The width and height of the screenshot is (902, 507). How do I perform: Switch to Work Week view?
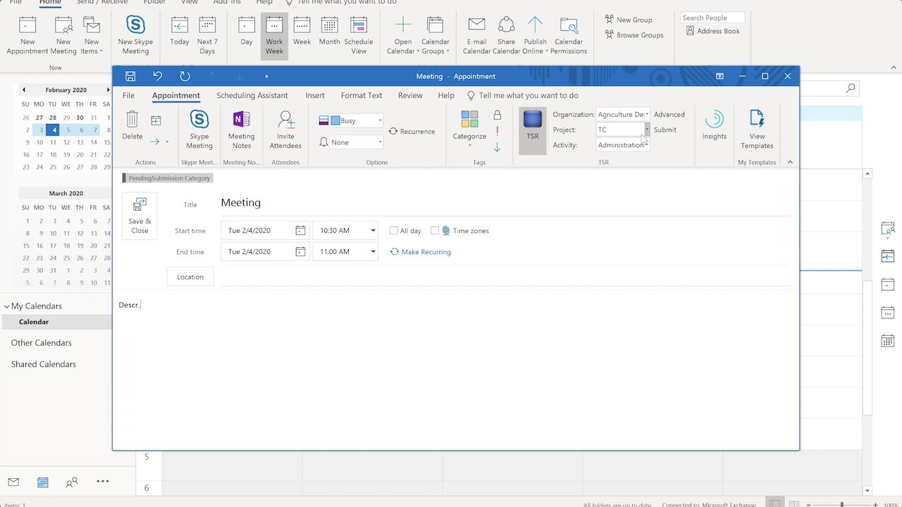coord(274,35)
